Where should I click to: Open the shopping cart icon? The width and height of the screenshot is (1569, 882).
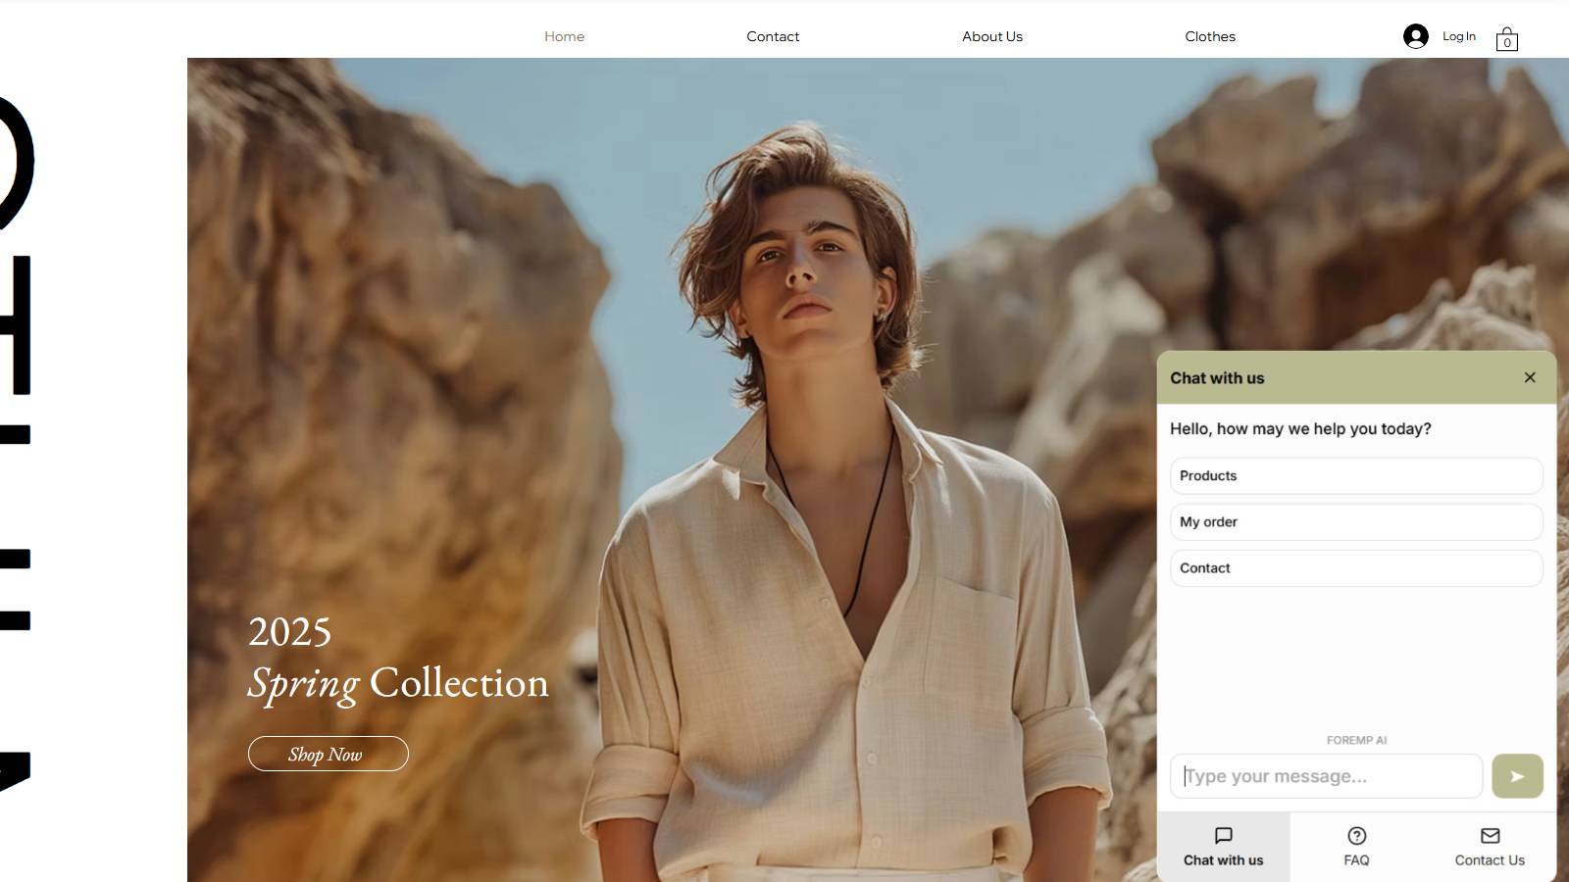(x=1507, y=39)
